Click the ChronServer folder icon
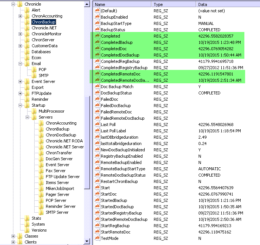This screenshot has height=245, width=260. coord(27,40)
